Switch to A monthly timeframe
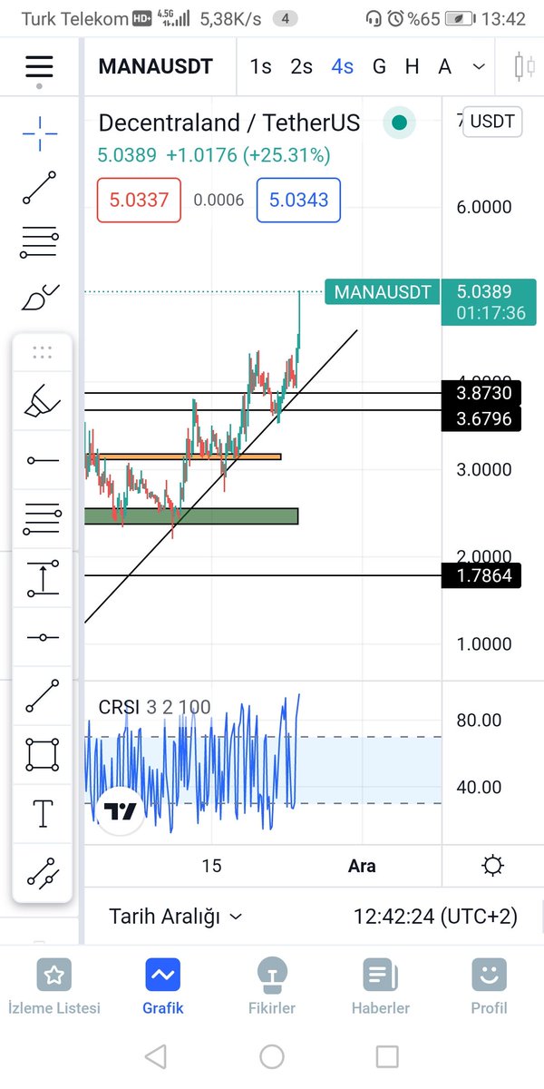This screenshot has width=544, height=1089. 444,66
